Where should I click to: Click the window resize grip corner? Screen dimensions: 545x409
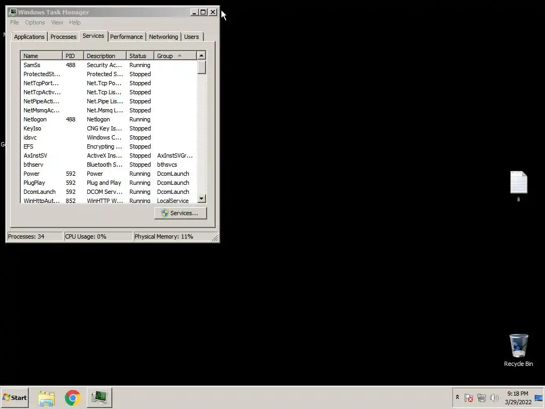pyautogui.click(x=215, y=238)
